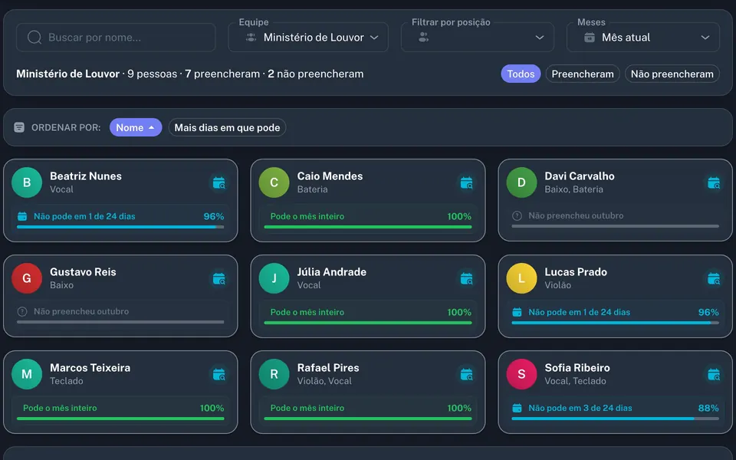Click question mark icon on Davi Carvalho card
The height and width of the screenshot is (460, 736).
(x=517, y=216)
